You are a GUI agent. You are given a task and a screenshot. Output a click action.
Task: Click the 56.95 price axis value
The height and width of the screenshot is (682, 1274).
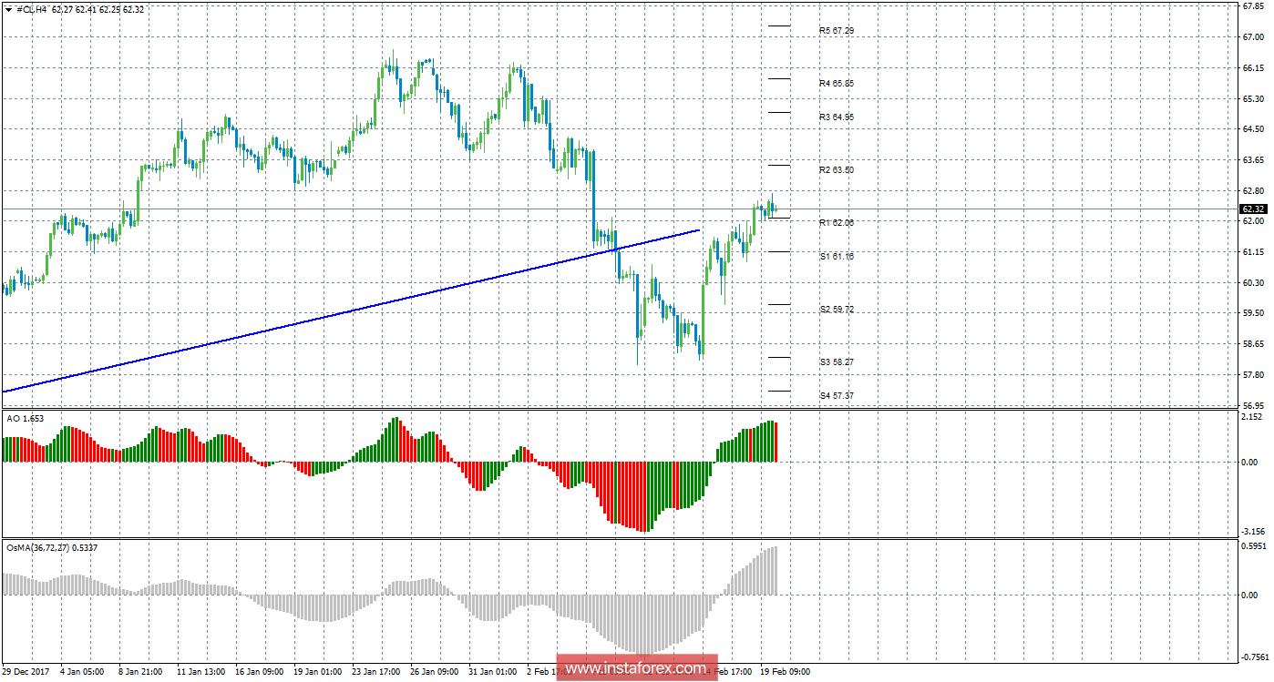[x=1253, y=405]
